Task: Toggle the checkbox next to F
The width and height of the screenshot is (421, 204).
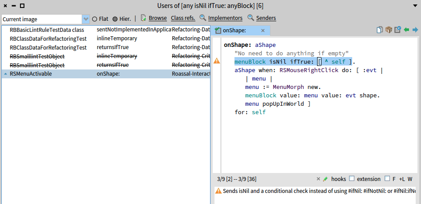Action: (x=387, y=179)
